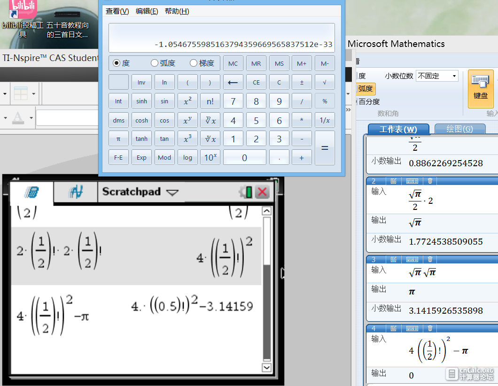Select the 度 degrees radio button
This screenshot has width=498, height=386.
tap(117, 63)
